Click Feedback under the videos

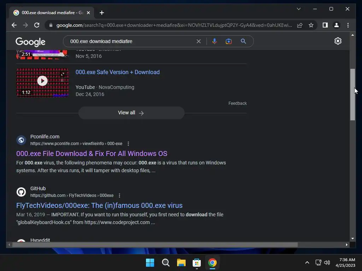[238, 103]
